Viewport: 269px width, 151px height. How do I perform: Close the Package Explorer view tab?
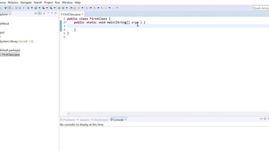point(10,14)
